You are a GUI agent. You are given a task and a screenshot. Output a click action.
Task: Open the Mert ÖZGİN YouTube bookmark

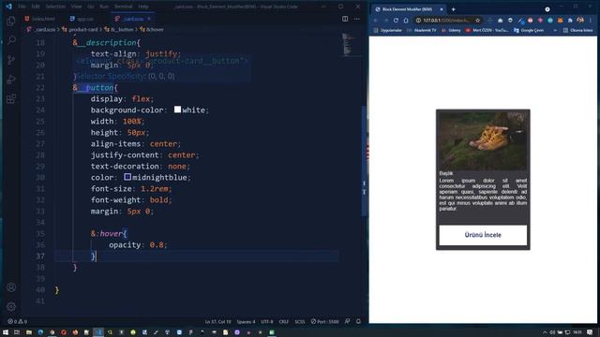487,30
